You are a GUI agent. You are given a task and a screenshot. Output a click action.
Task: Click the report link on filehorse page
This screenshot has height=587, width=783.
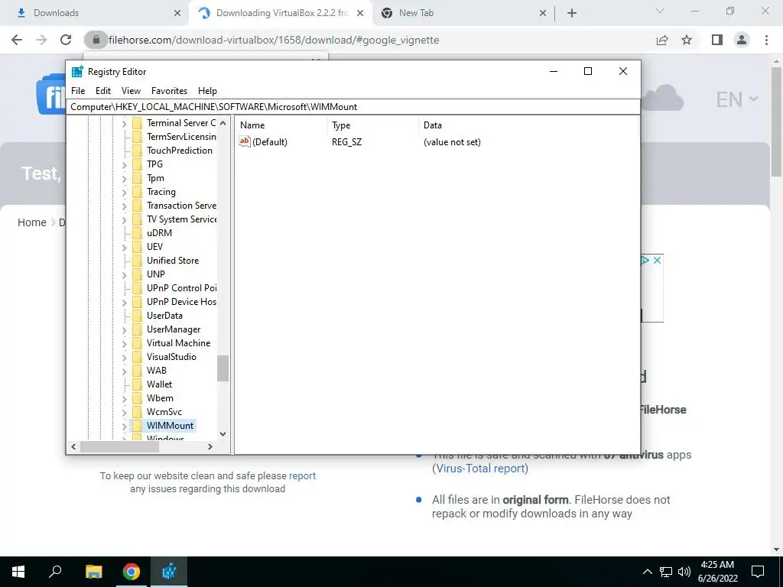tap(302, 475)
